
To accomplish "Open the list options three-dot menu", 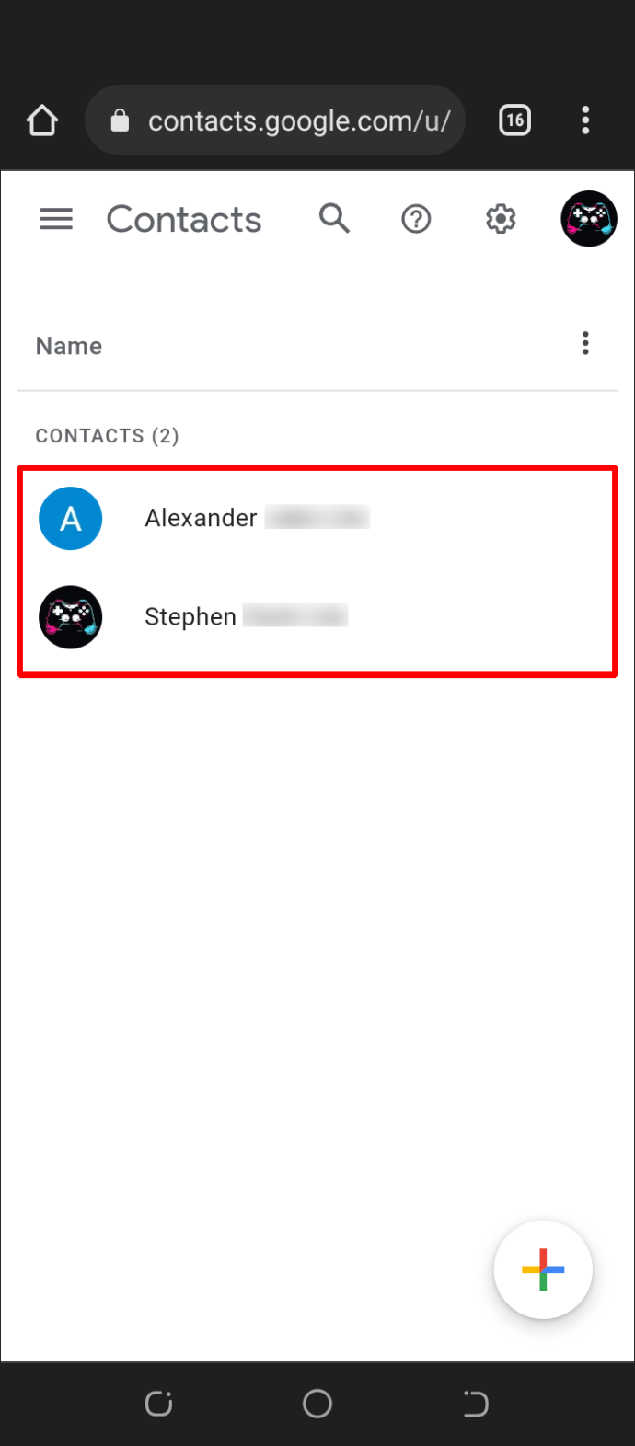I will click(585, 344).
